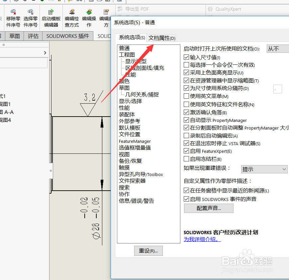Select 备份/恢复 in options tree
The width and height of the screenshot is (289, 280).
[x=130, y=161]
